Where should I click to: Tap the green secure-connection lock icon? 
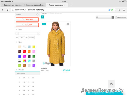coord(112,10)
